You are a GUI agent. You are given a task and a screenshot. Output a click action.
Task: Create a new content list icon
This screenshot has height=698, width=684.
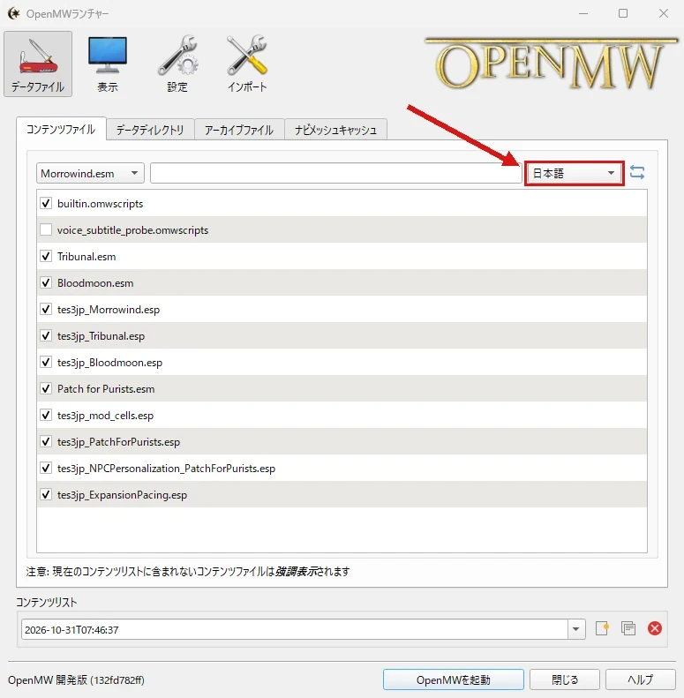tap(602, 628)
